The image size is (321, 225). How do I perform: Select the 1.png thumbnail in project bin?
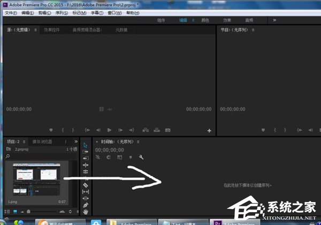36,180
